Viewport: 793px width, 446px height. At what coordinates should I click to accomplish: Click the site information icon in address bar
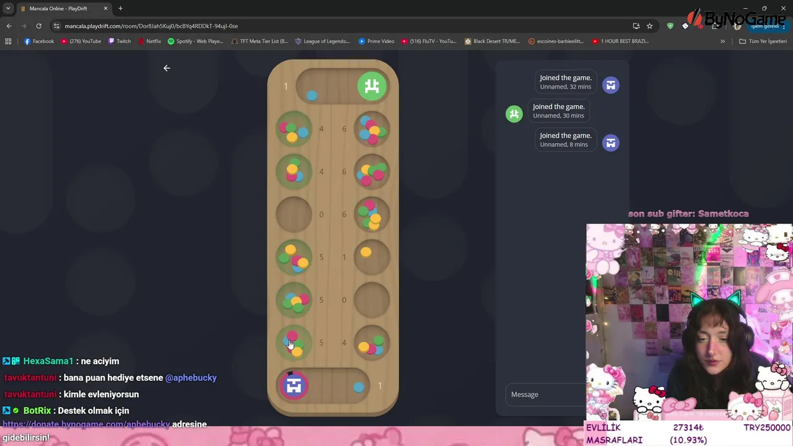(x=56, y=26)
